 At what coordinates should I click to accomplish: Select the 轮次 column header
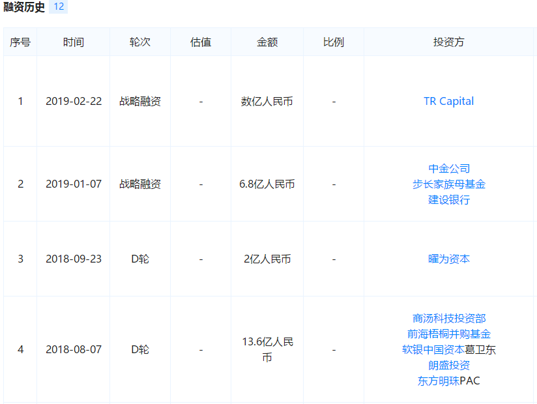(x=140, y=42)
